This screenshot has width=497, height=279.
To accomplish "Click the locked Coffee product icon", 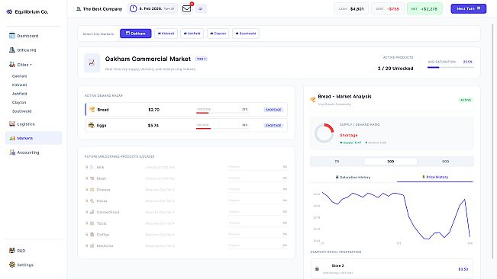I will (x=92, y=234).
